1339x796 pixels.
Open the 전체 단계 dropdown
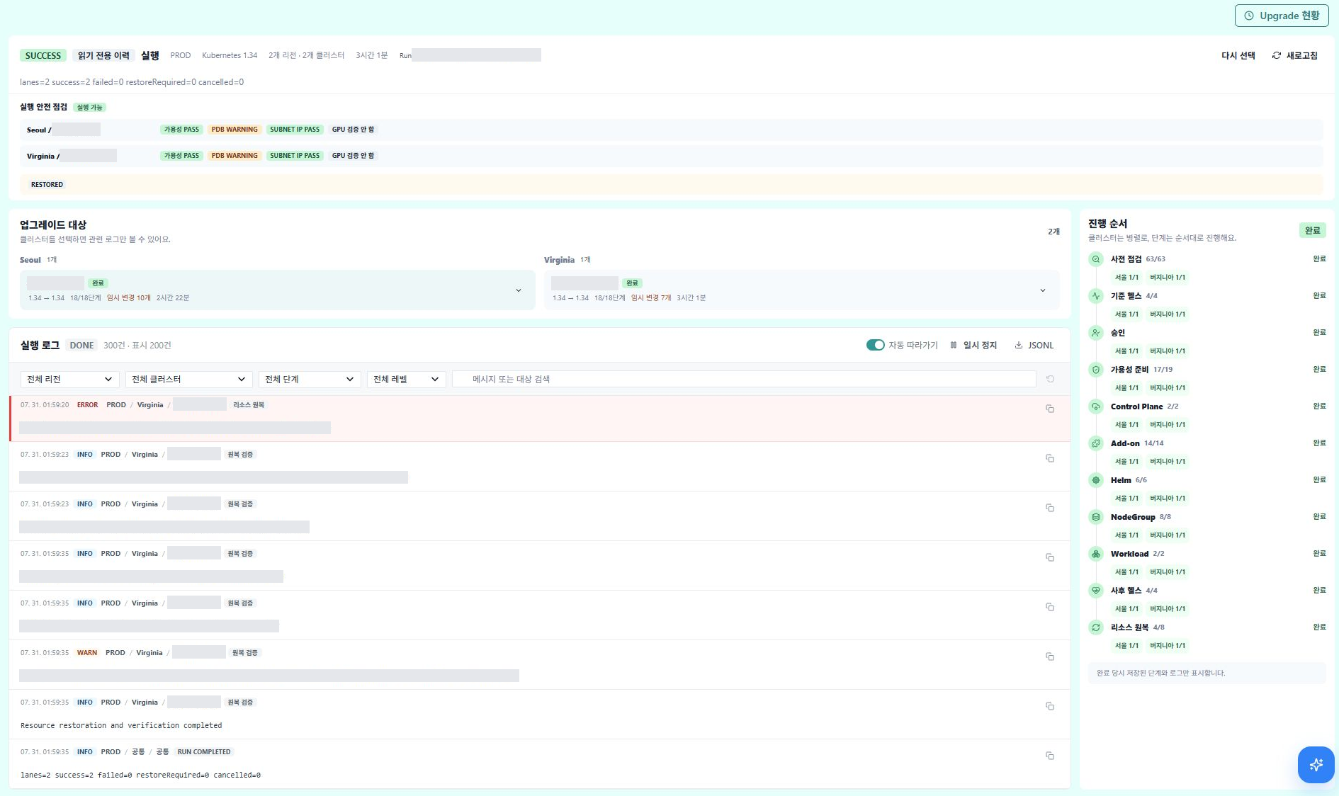[310, 379]
